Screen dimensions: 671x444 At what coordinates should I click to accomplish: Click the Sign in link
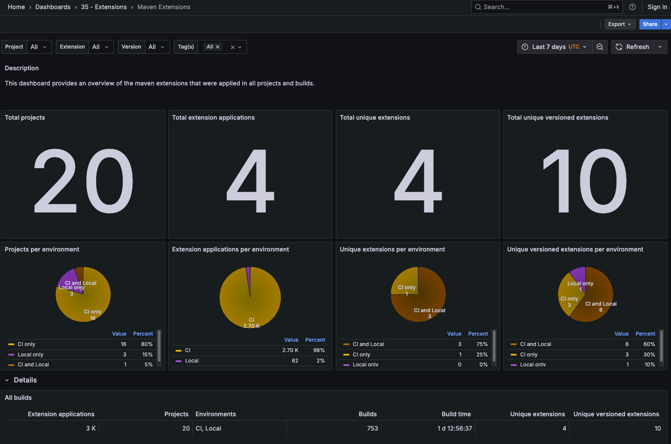pos(657,7)
